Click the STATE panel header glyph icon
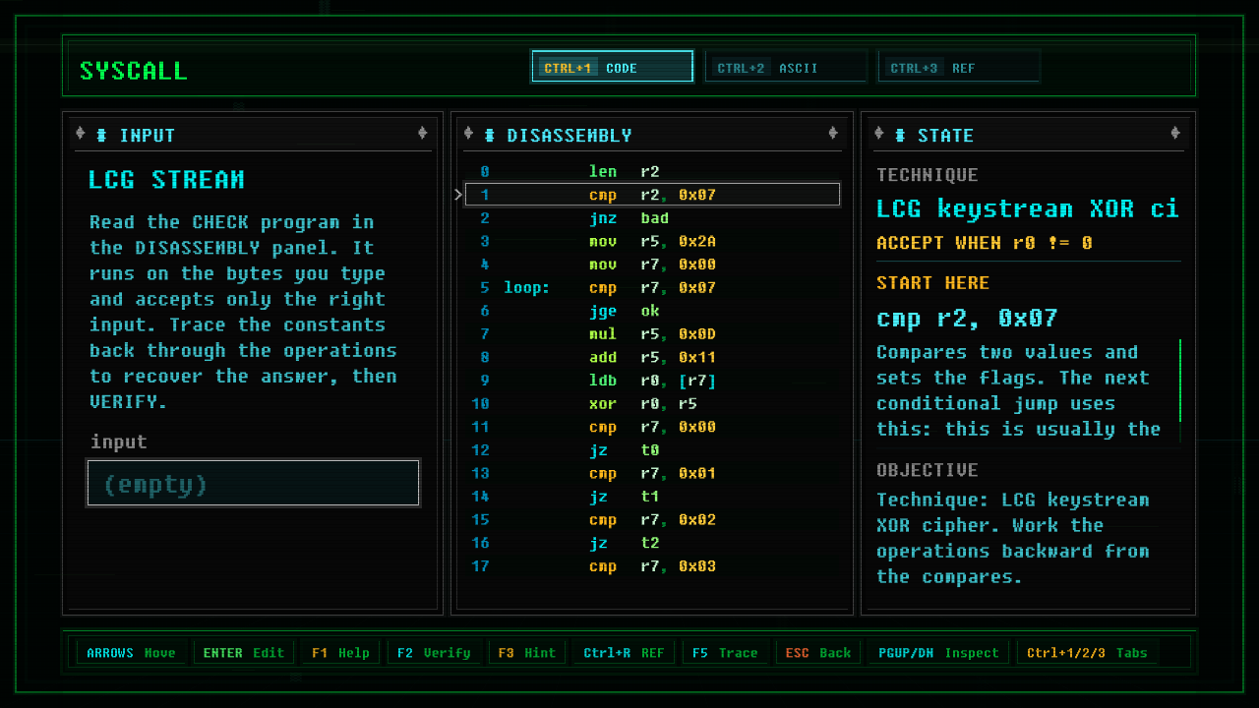1259x708 pixels. coord(900,135)
